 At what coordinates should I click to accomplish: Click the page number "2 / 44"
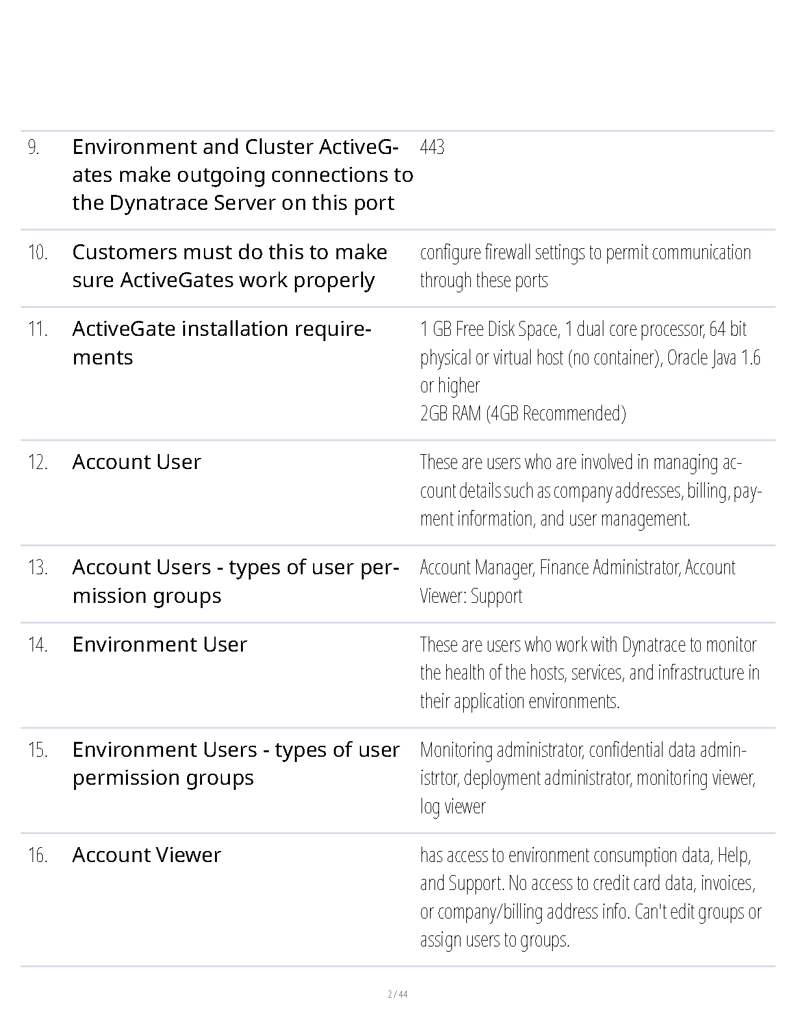(x=397, y=994)
